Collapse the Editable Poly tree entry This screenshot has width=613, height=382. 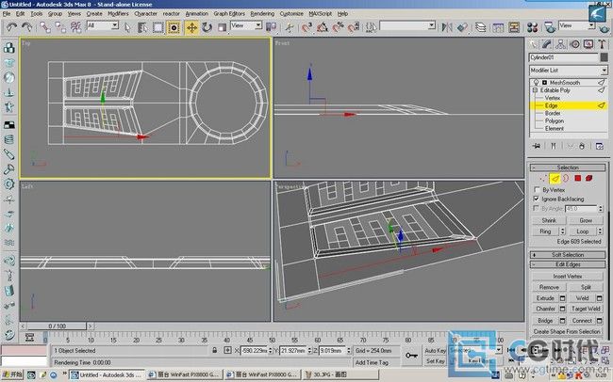click(535, 90)
